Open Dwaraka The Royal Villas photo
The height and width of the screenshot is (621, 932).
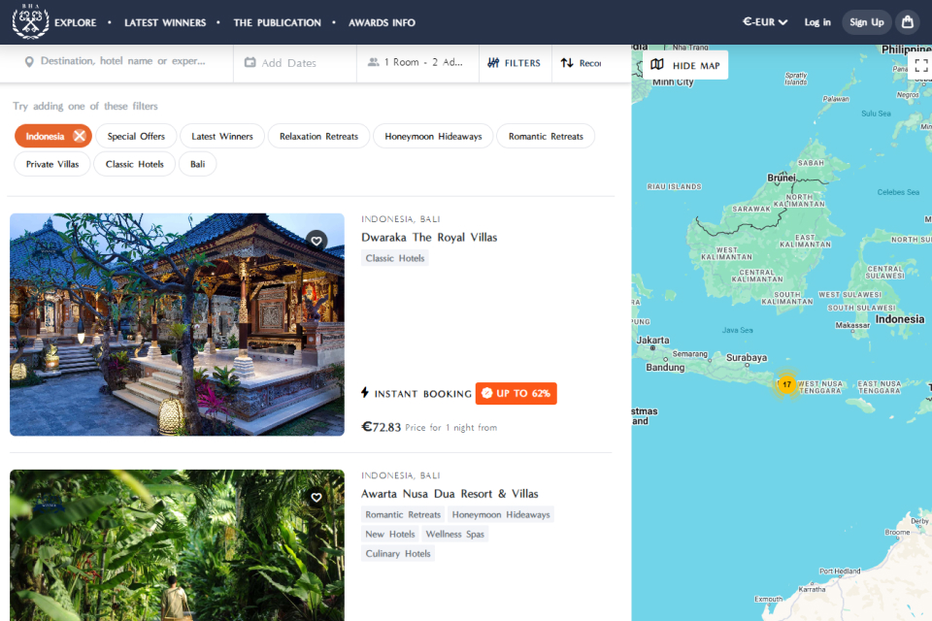(x=177, y=324)
